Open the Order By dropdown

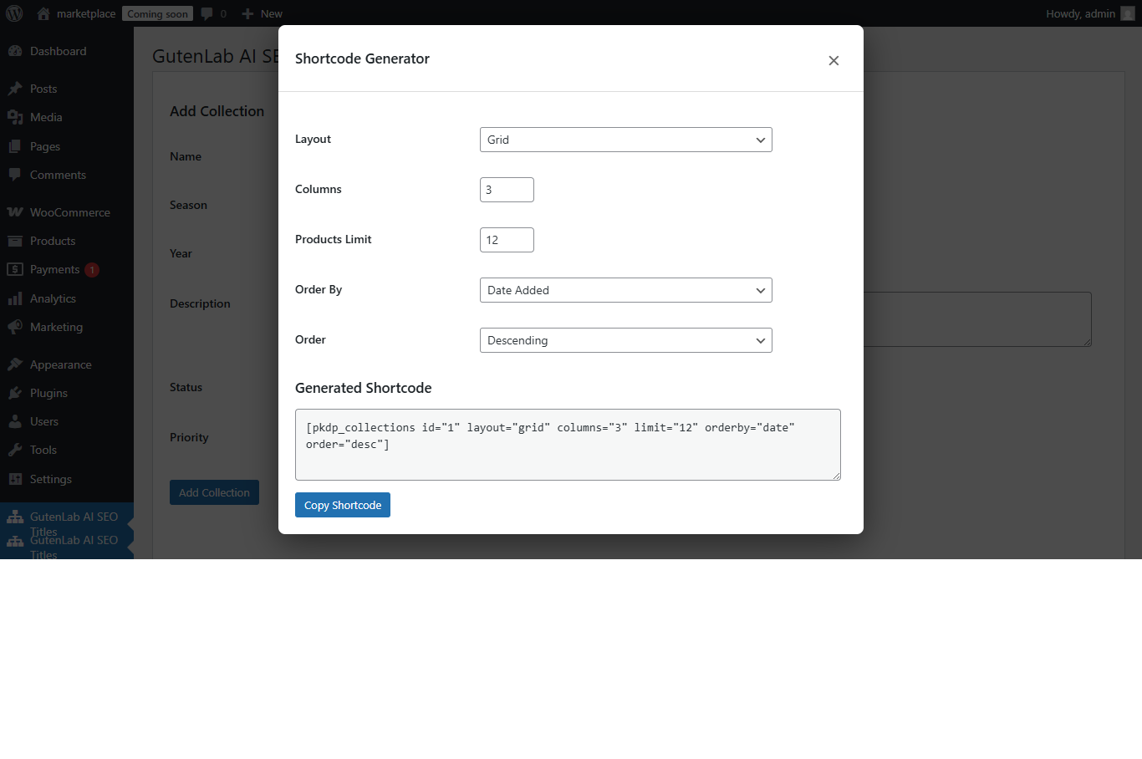[625, 290]
